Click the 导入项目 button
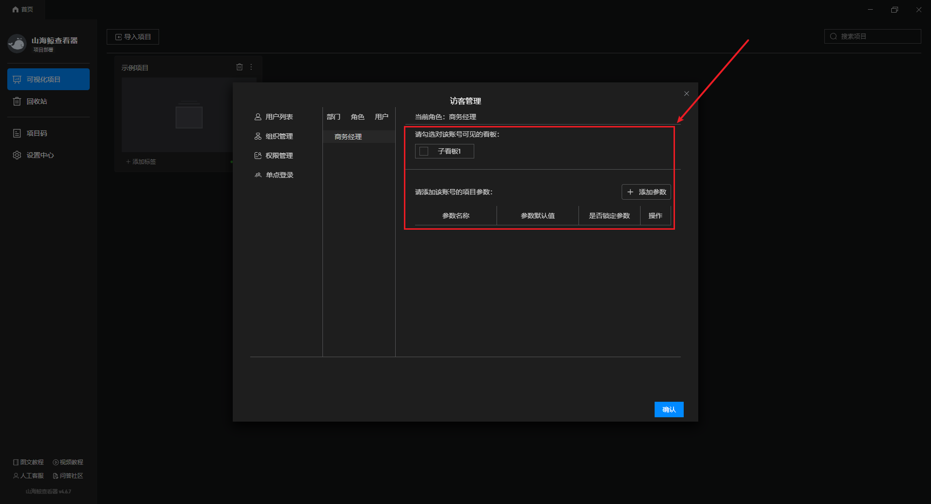Image resolution: width=931 pixels, height=504 pixels. (133, 37)
